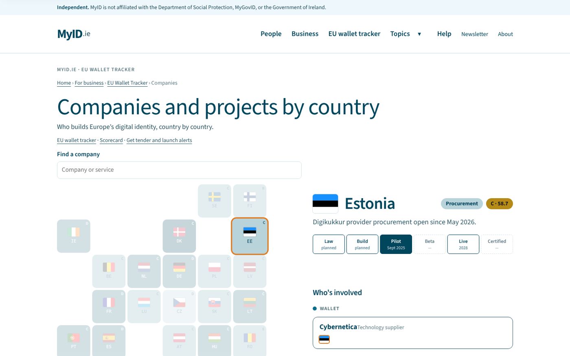Select the Ireland (IE) country tile
This screenshot has height=356, width=570.
(74, 236)
